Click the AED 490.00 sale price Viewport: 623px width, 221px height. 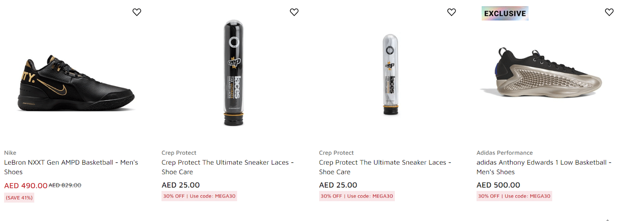coord(26,186)
